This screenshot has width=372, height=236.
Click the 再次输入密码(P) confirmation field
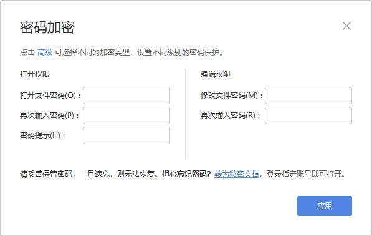[126, 116]
